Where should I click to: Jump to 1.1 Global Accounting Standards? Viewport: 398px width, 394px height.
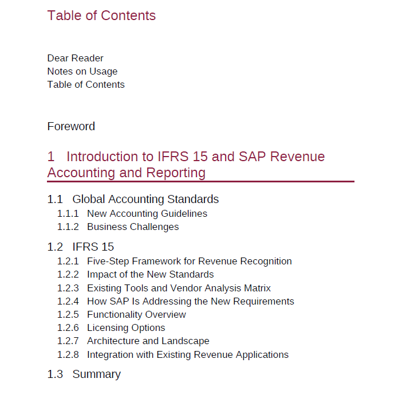tap(133, 199)
